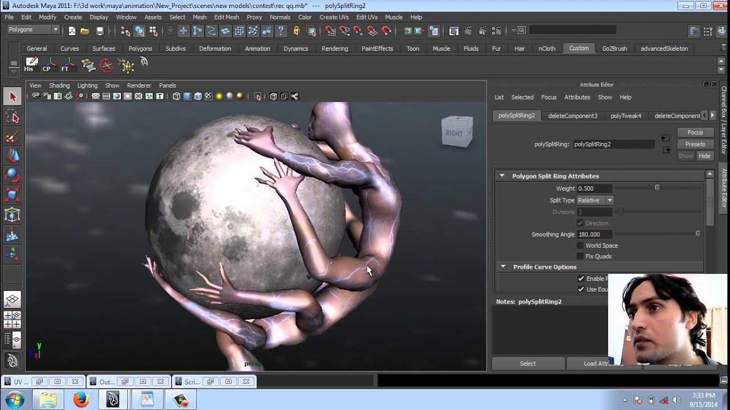Select the polyTweak4 tab
Image resolution: width=730 pixels, height=410 pixels.
[x=626, y=116]
